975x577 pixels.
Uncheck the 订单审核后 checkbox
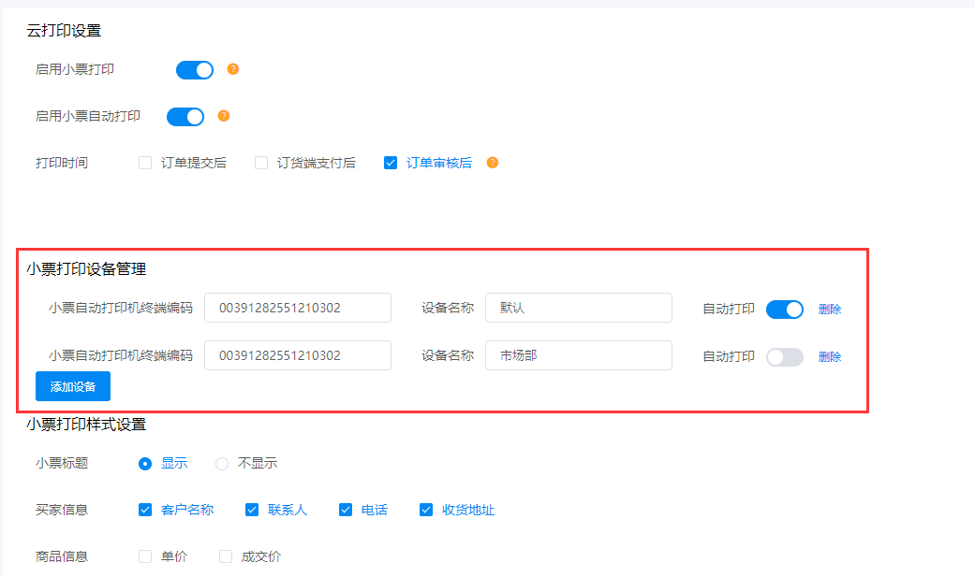(x=391, y=163)
